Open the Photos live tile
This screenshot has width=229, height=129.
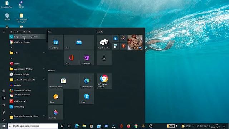135,42
